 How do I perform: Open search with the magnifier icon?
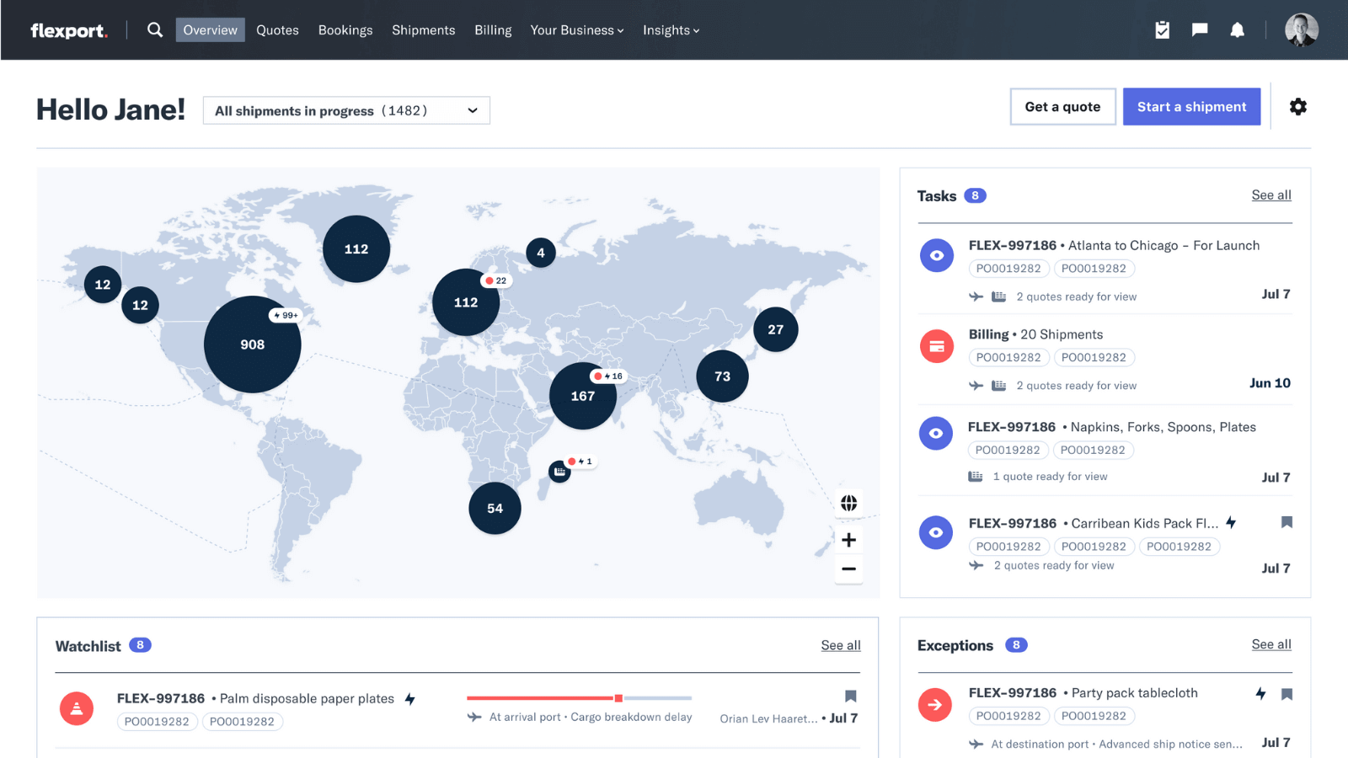pos(155,30)
